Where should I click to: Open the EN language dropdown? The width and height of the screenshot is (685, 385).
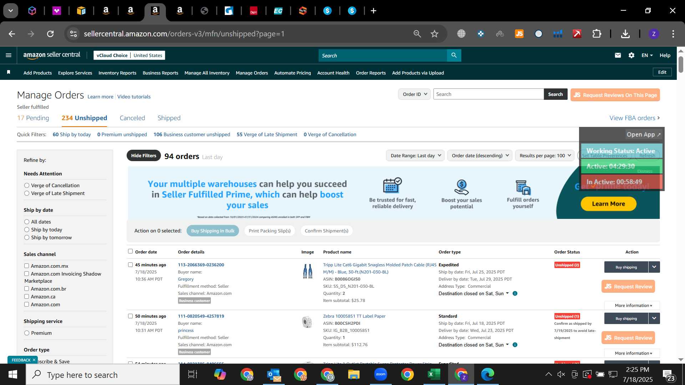647,55
